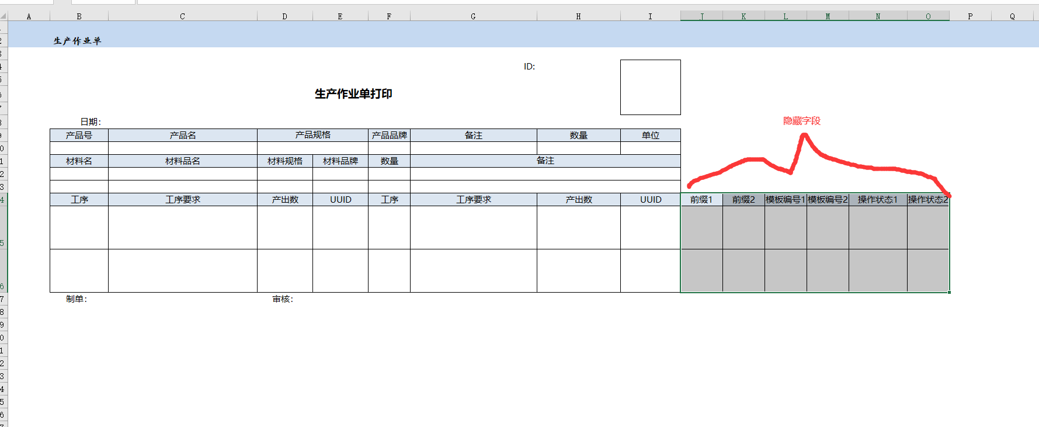The width and height of the screenshot is (1039, 427).
Task: Select column Q header
Action: 1012,16
